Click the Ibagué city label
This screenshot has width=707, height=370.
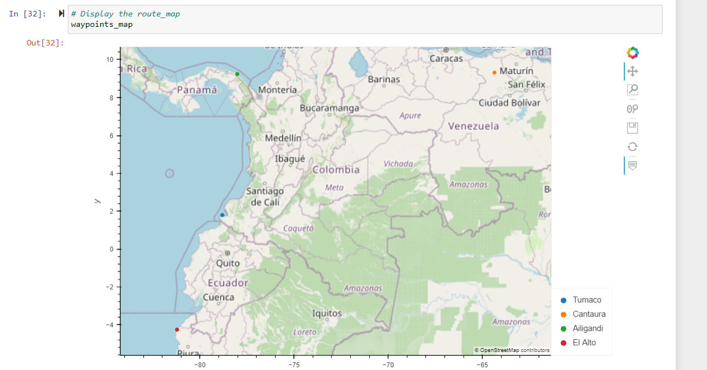point(290,158)
